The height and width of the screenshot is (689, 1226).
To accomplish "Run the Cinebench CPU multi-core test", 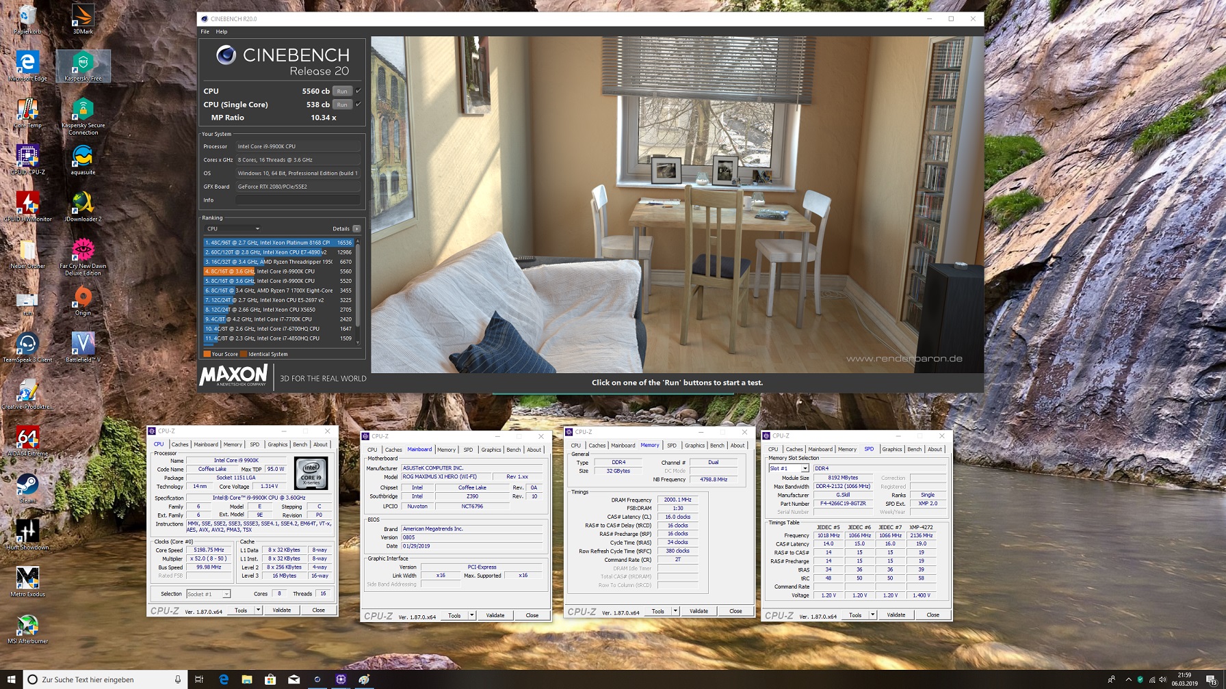I will [x=342, y=91].
